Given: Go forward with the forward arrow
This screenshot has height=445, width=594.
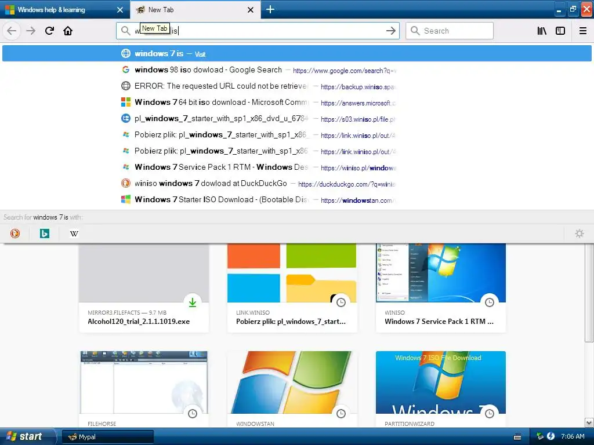Looking at the screenshot, I should 31,31.
